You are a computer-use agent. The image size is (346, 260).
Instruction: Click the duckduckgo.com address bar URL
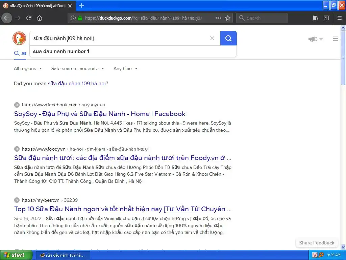[x=143, y=18]
